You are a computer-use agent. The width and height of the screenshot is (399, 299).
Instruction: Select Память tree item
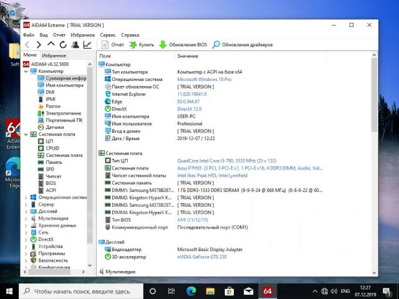tap(50, 162)
